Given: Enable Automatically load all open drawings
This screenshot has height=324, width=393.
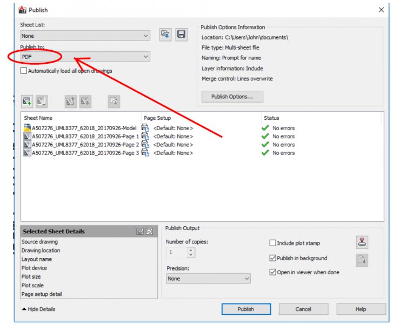Looking at the screenshot, I should point(24,71).
